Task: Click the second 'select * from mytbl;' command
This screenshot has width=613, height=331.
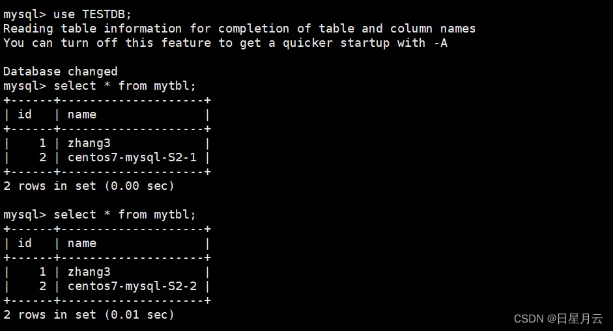Action: (124, 215)
